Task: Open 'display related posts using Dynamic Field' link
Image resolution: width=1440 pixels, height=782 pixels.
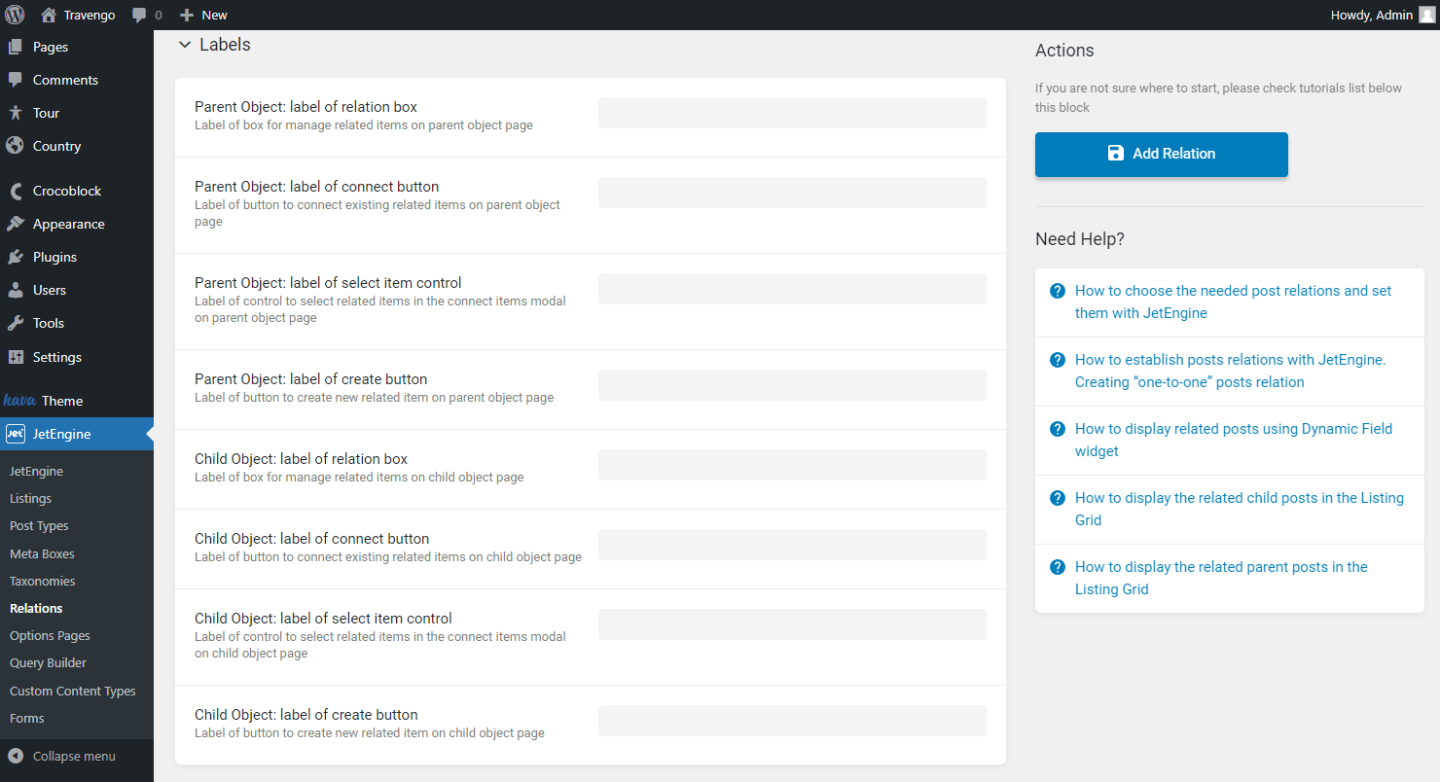Action: 1234,440
